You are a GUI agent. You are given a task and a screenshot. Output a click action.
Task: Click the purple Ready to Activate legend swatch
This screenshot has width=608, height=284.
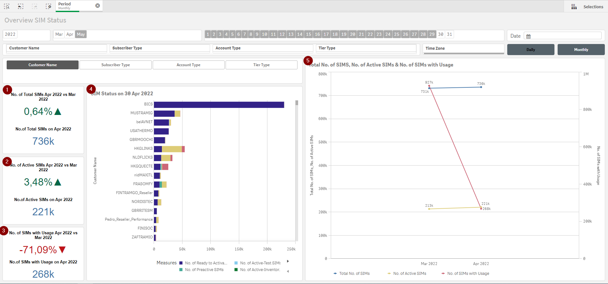click(x=181, y=263)
